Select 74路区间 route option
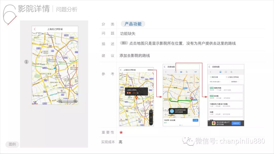 tap(226, 105)
